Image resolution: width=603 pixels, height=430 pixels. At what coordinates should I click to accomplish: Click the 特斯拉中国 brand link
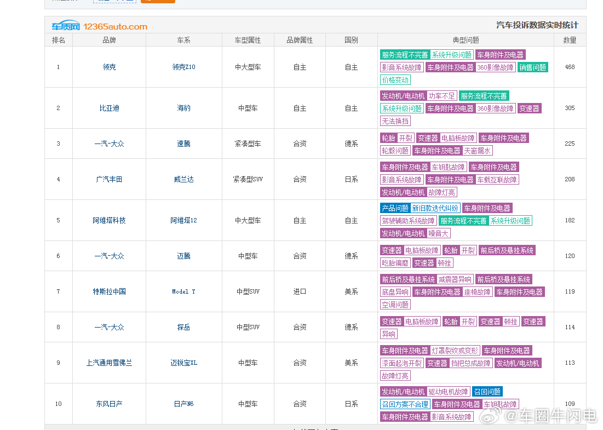click(x=108, y=291)
